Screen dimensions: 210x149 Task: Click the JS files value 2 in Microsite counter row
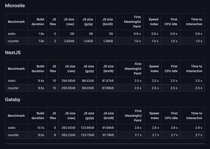pos(55,41)
